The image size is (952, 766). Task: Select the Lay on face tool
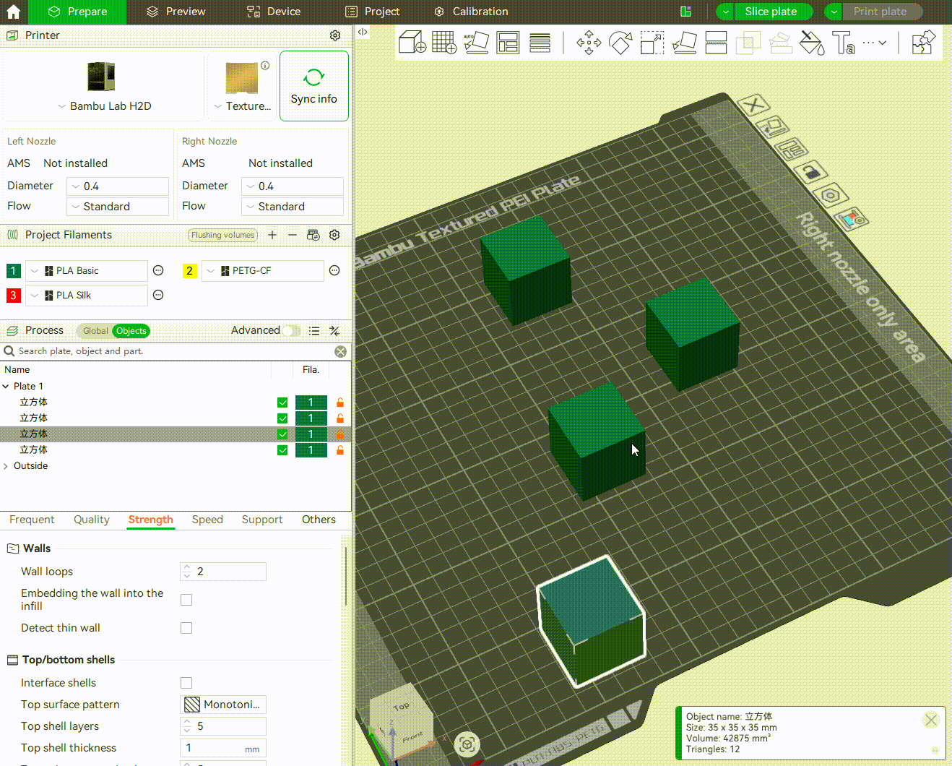[x=684, y=43]
